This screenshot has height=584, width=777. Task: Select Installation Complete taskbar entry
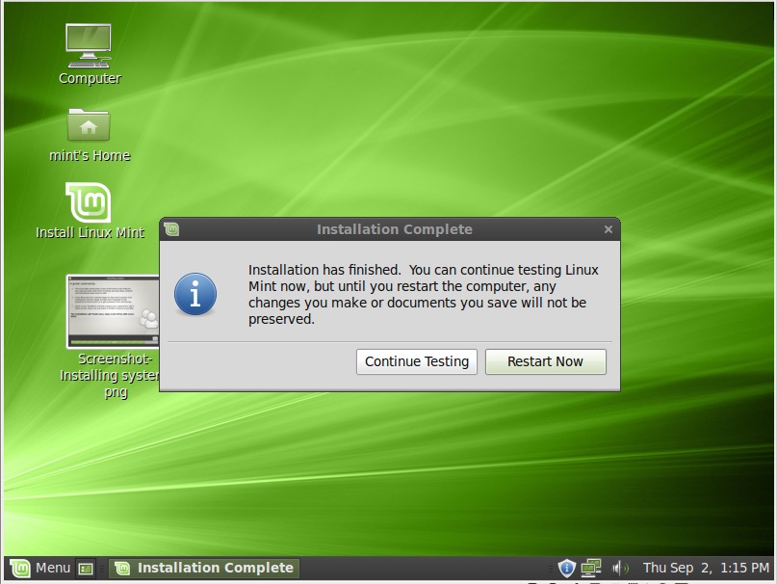coord(204,568)
